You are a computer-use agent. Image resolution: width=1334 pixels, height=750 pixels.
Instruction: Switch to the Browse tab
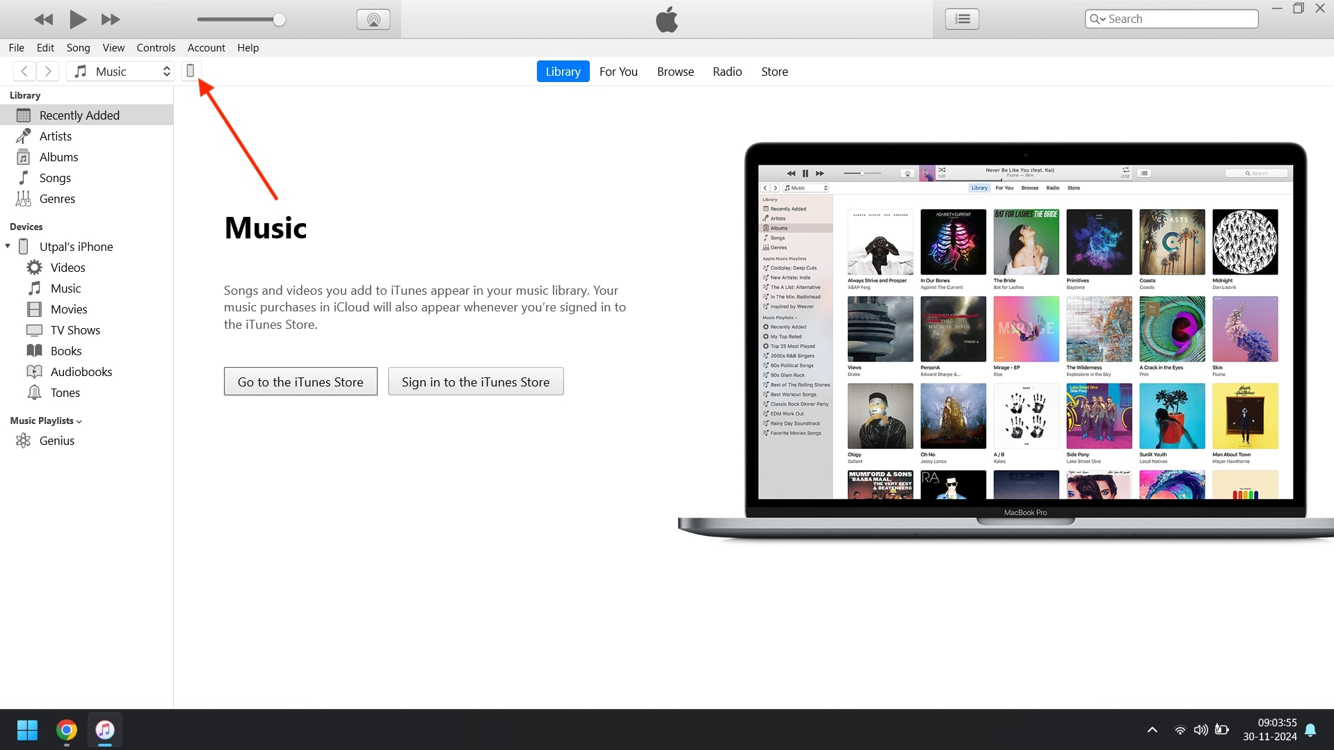675,72
